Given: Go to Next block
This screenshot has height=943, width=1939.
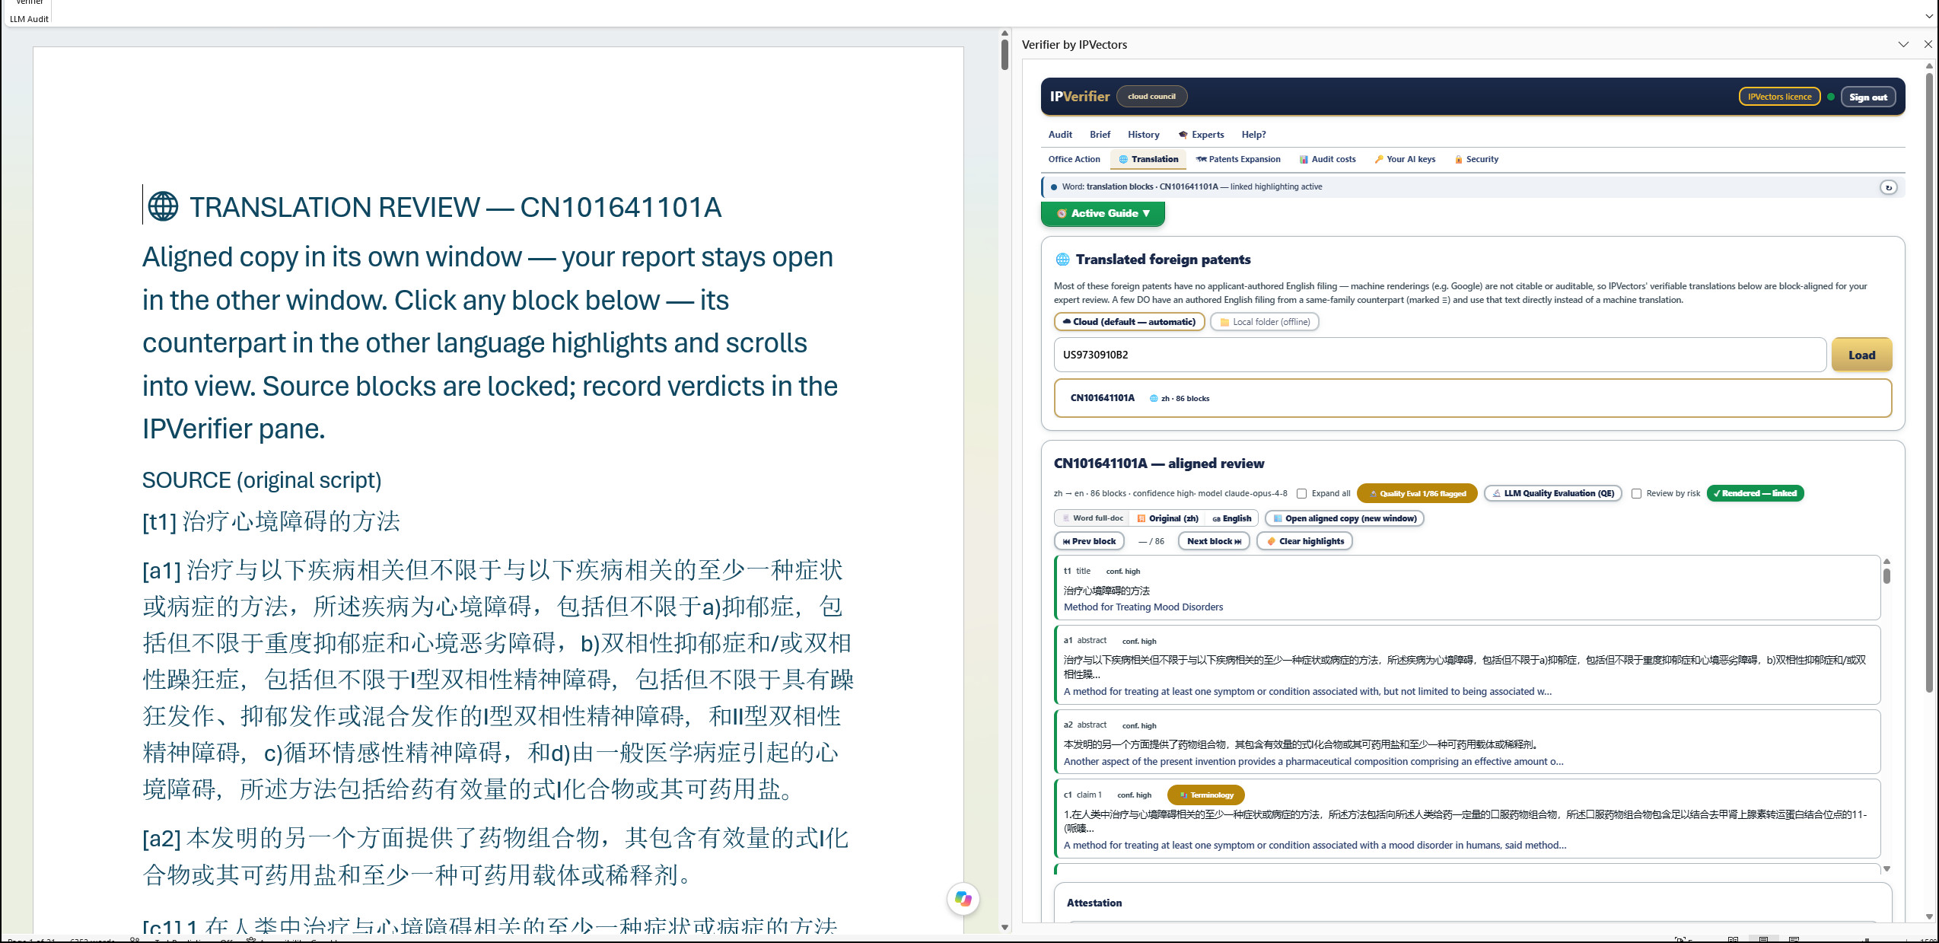Looking at the screenshot, I should (x=1214, y=541).
